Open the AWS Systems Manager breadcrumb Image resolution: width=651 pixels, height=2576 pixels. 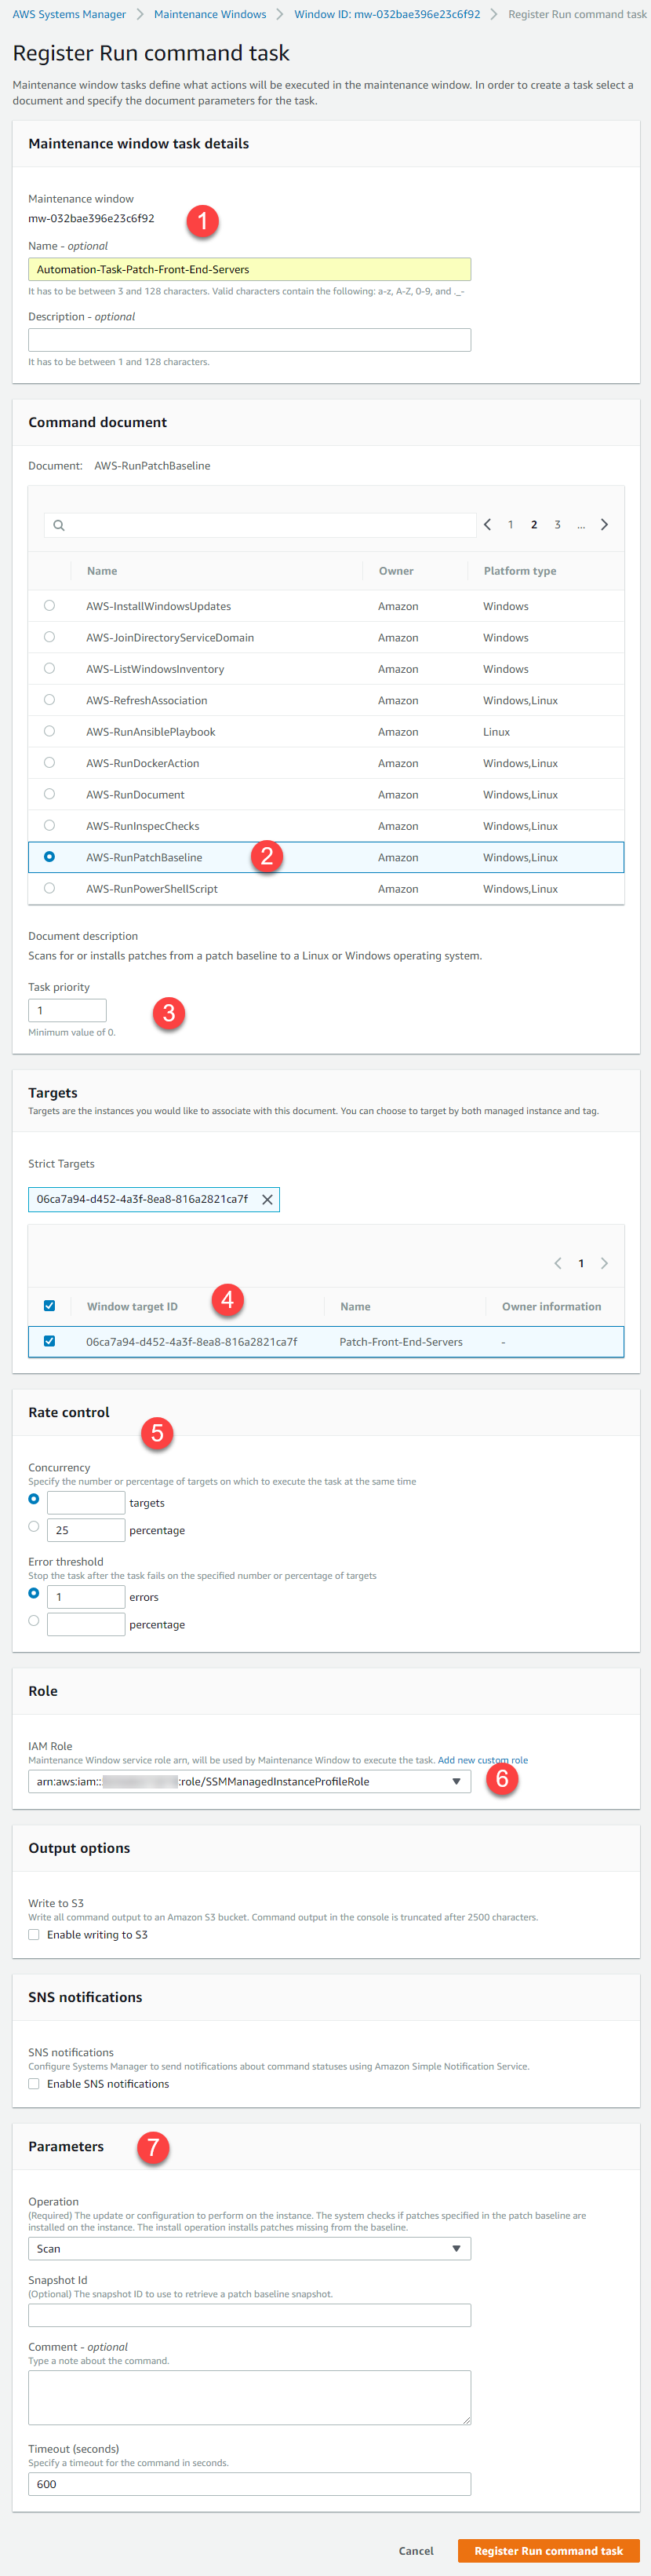click(x=69, y=14)
